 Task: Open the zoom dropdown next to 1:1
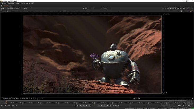tap(191, 8)
